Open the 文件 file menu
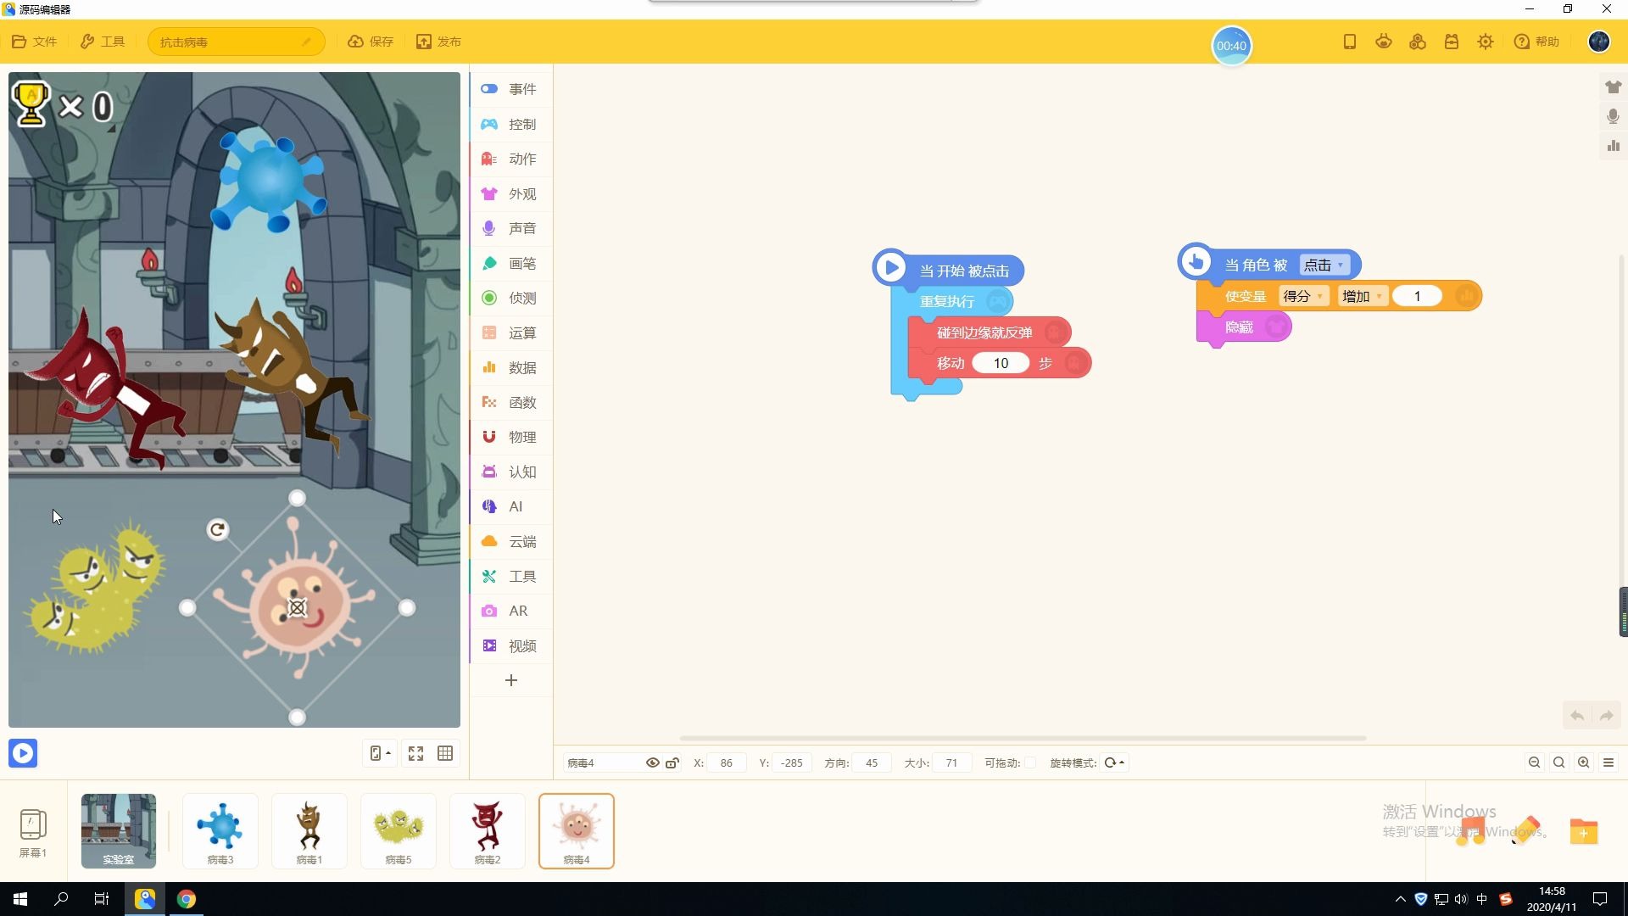 click(x=35, y=42)
